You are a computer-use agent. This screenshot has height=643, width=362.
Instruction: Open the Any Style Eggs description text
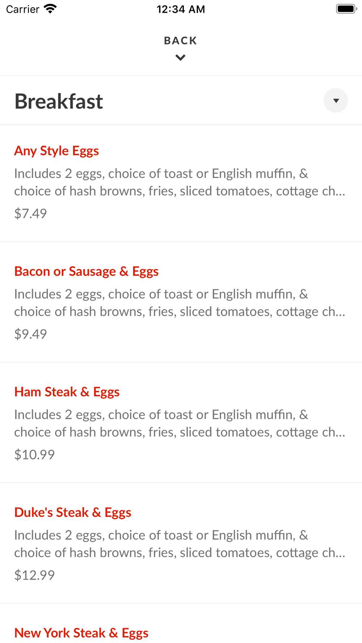(x=180, y=182)
